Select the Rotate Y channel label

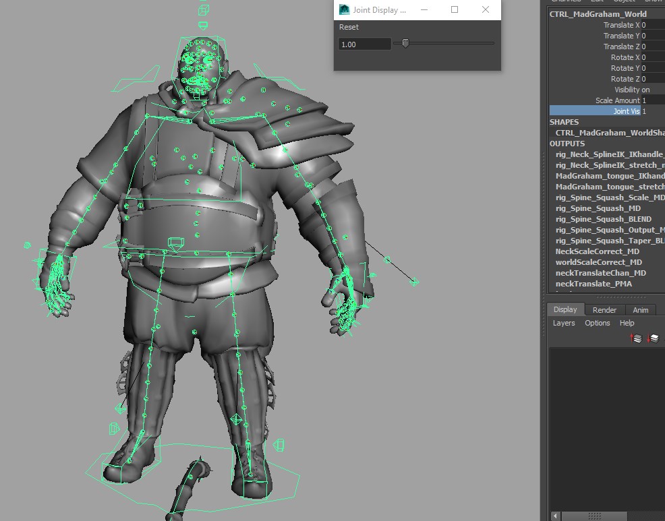pyautogui.click(x=625, y=68)
